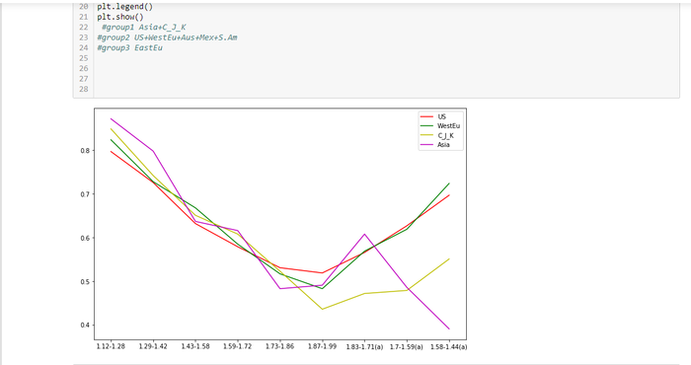Click the plt.legend() code line

pyautogui.click(x=124, y=7)
